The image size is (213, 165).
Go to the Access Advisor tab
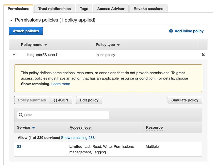click(111, 9)
